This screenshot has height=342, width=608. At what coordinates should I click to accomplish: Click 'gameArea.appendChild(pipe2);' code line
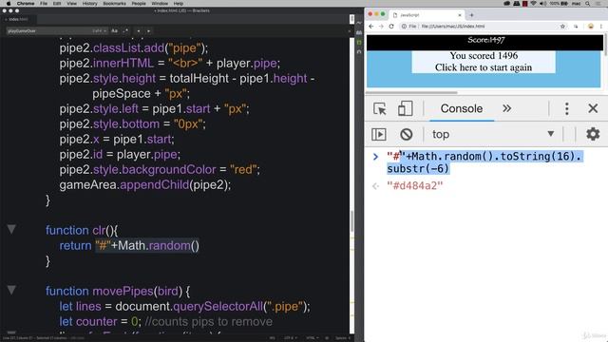(x=145, y=184)
